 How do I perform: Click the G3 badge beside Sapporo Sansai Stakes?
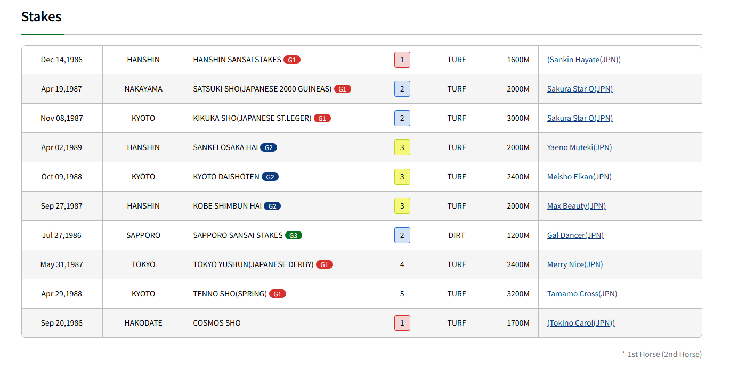click(x=294, y=235)
